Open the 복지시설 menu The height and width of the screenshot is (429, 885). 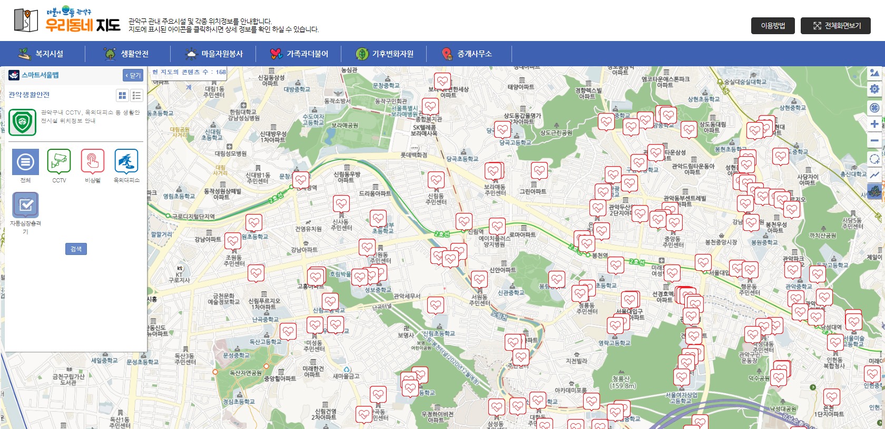click(x=42, y=54)
